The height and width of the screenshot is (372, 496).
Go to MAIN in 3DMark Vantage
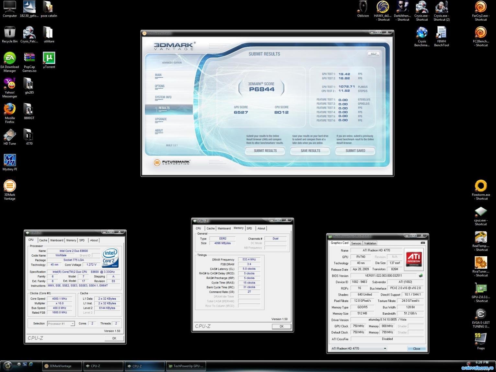point(158,75)
